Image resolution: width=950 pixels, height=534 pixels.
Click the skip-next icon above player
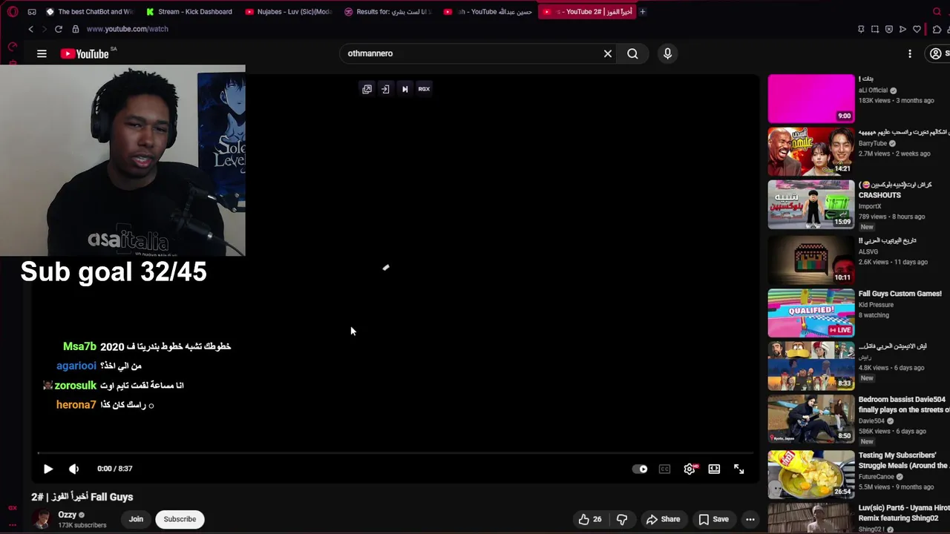point(404,89)
